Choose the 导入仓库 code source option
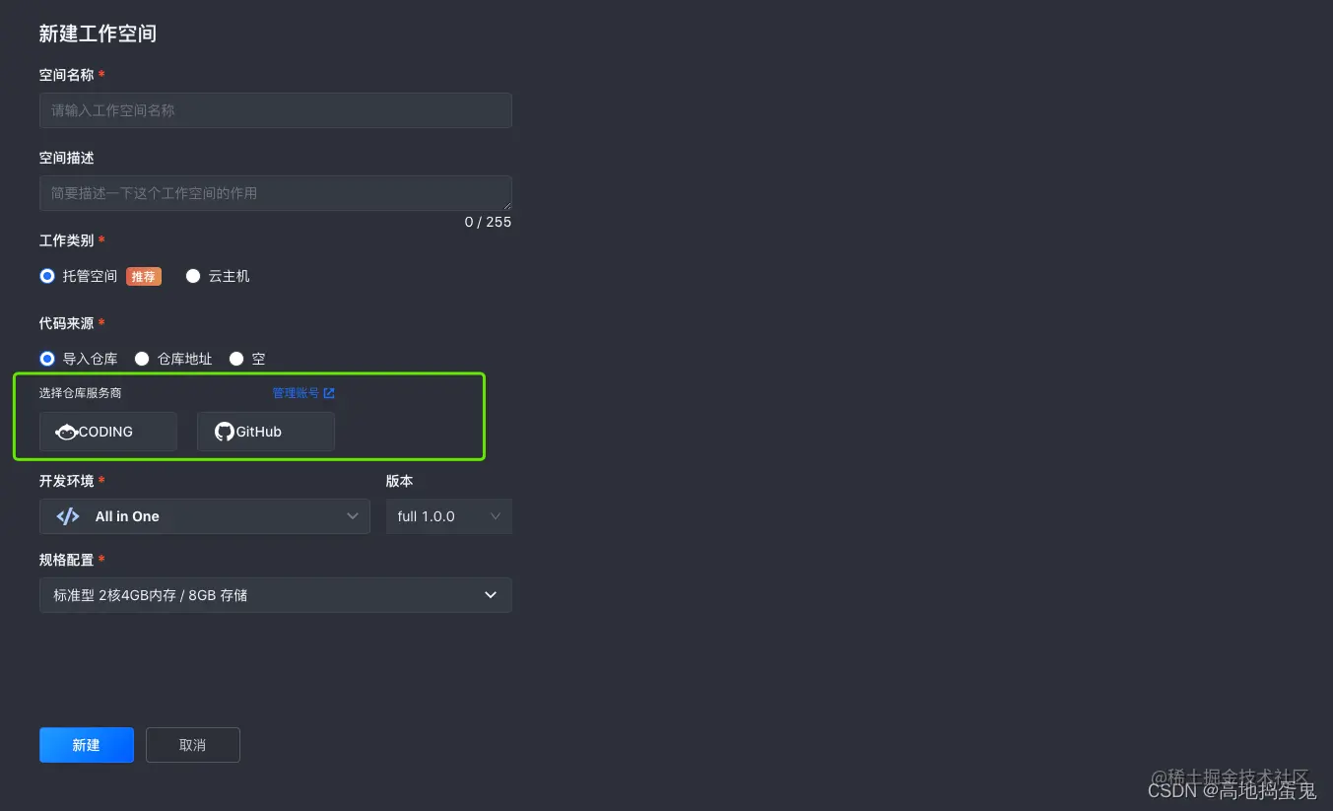The image size is (1333, 811). [x=47, y=359]
